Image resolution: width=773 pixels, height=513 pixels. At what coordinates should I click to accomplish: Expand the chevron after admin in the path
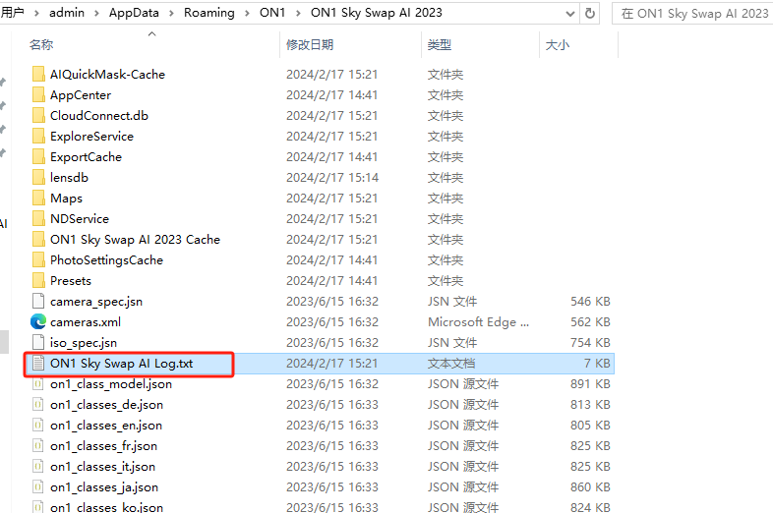click(x=98, y=13)
